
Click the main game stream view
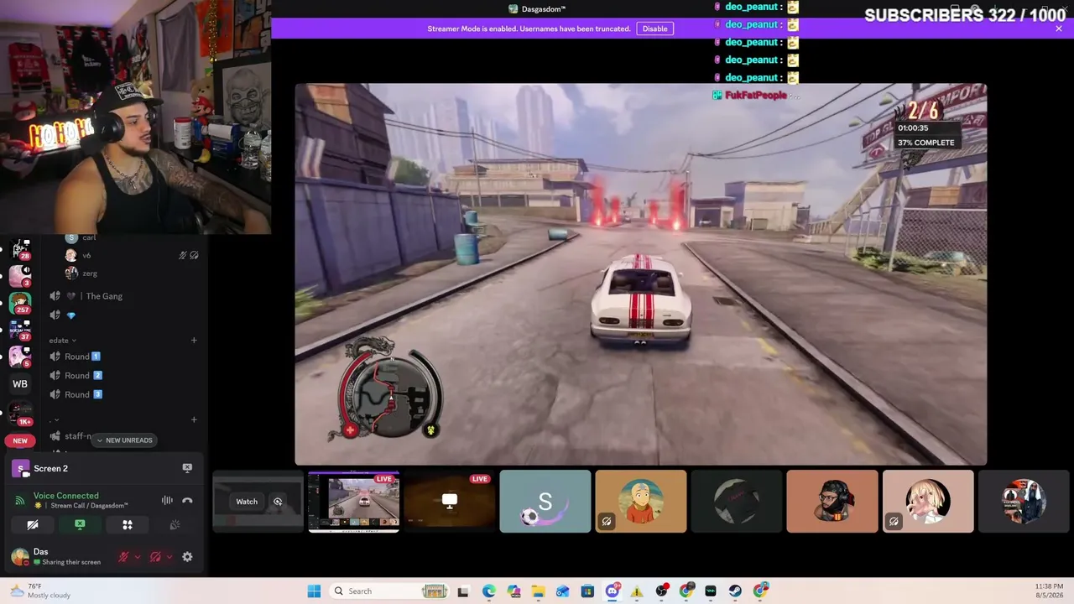641,274
